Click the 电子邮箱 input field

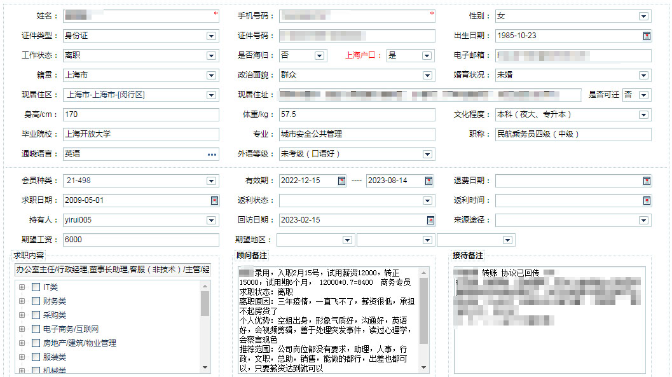(x=573, y=56)
